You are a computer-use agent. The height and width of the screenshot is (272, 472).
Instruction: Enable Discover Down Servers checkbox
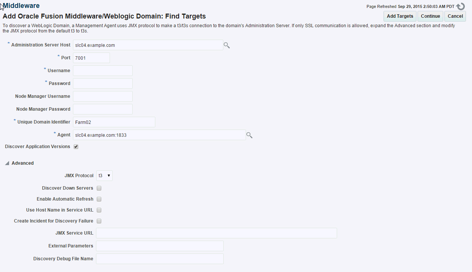click(x=99, y=188)
